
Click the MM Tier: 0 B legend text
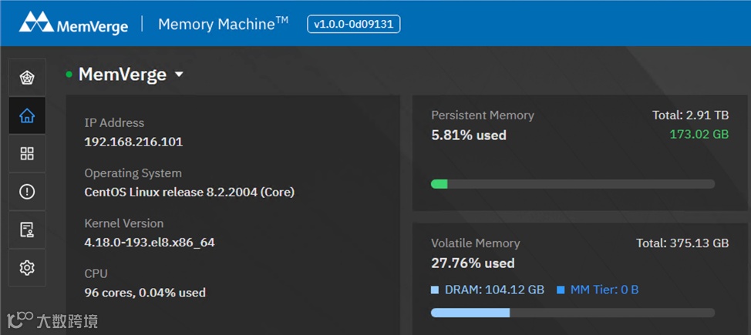pyautogui.click(x=605, y=290)
